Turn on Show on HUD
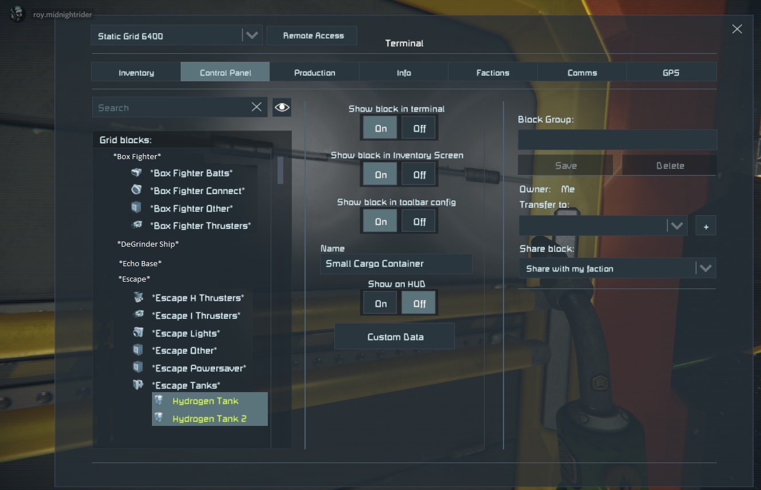The height and width of the screenshot is (490, 761). click(x=380, y=303)
